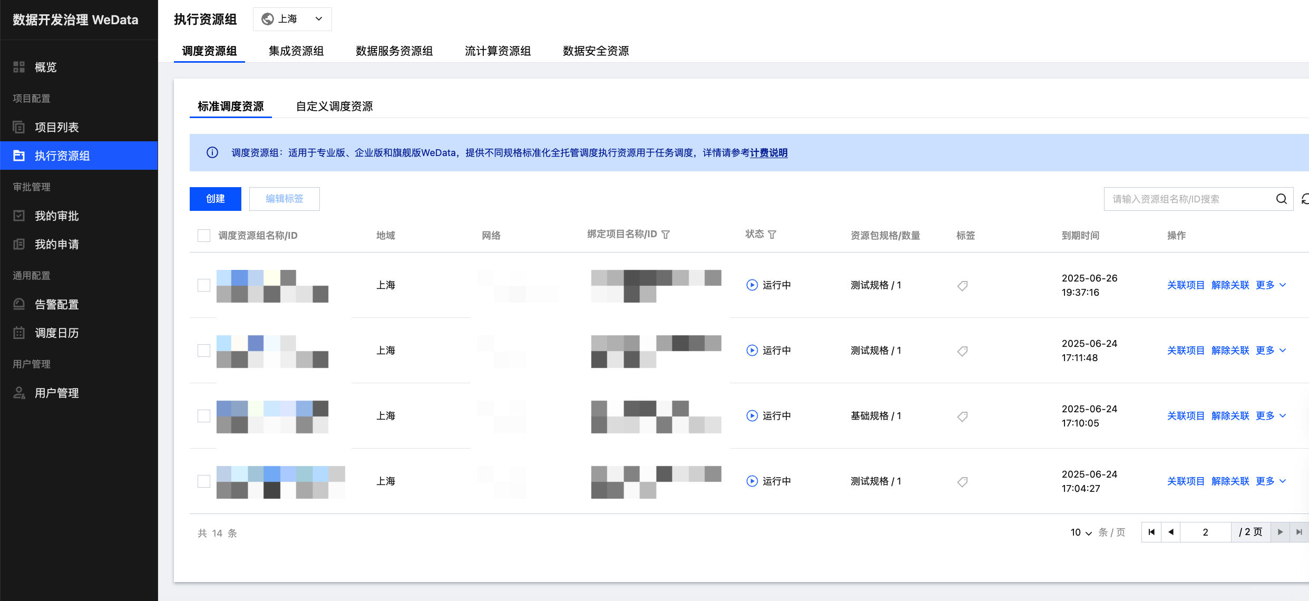Go to the first page of results

click(x=1151, y=532)
